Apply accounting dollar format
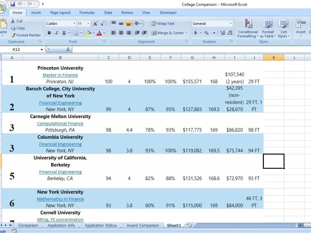The height and width of the screenshot is (233, 311). (195, 33)
